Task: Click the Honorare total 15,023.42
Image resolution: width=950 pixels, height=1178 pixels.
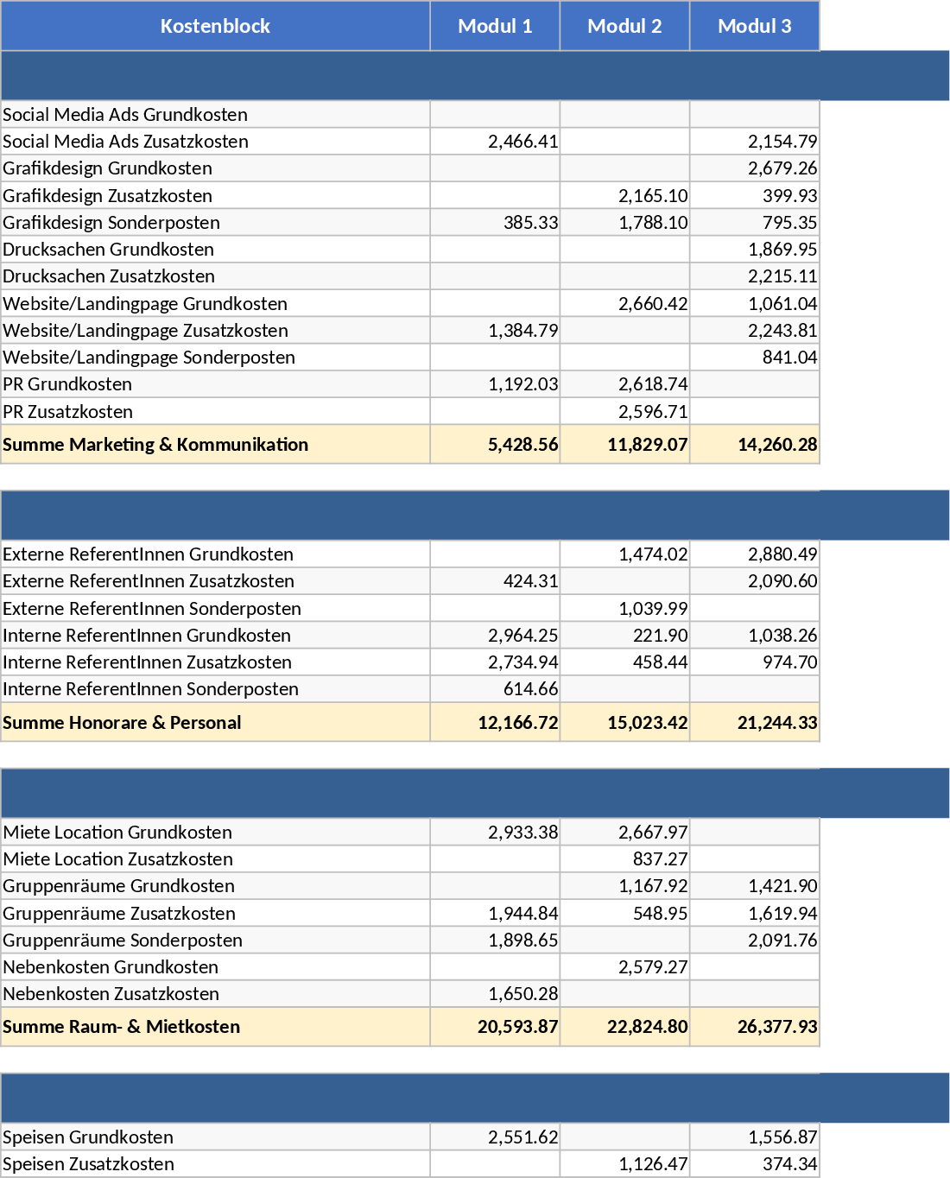Action: [647, 723]
